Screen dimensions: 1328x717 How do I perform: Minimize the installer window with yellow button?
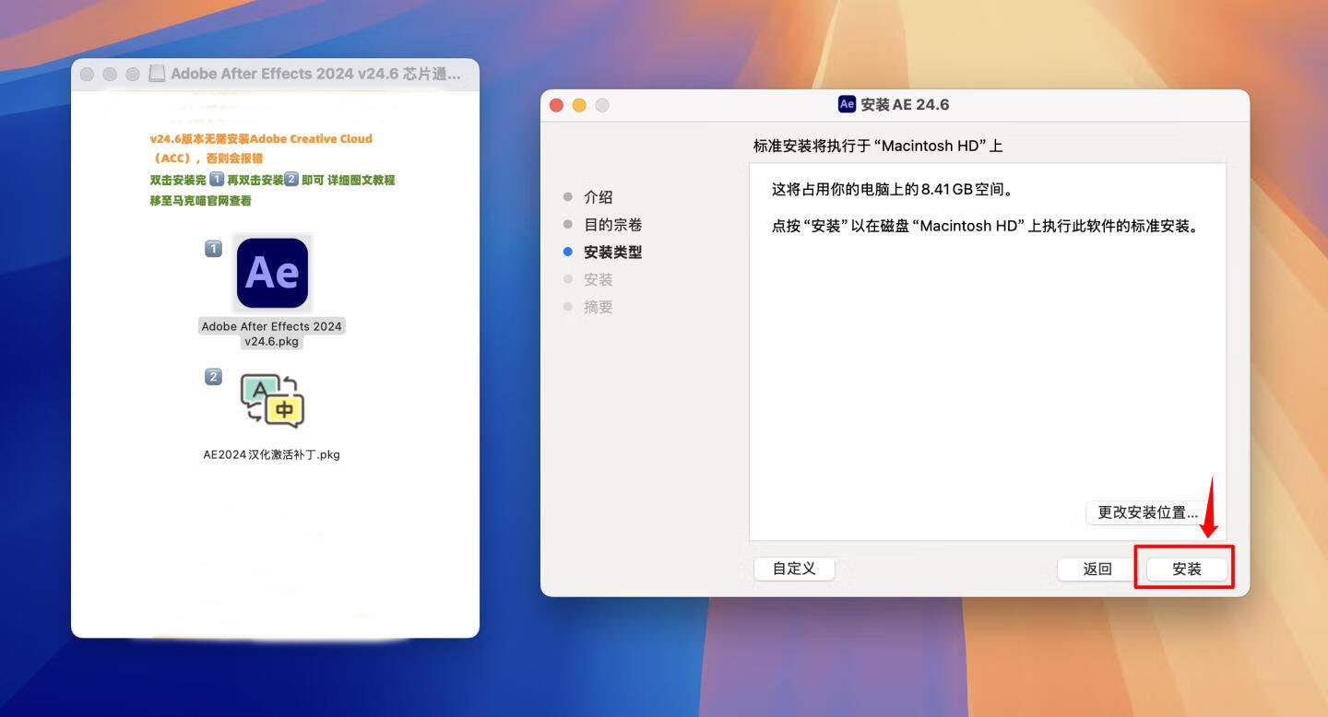click(579, 105)
